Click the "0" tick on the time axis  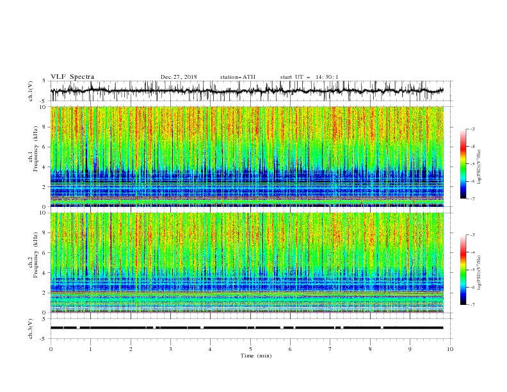[x=51, y=349]
